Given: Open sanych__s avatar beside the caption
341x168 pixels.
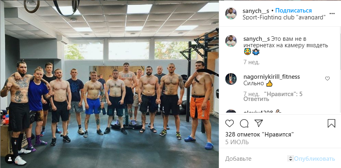Looking at the screenshot, I should tap(231, 41).
